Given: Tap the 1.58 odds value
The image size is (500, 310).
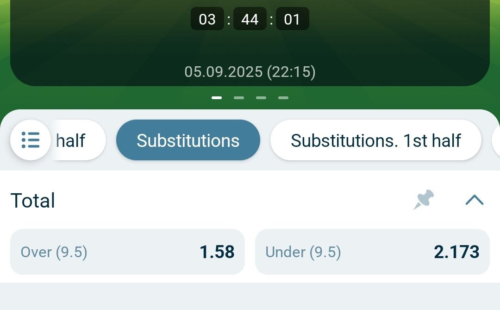Looking at the screenshot, I should (x=217, y=252).
